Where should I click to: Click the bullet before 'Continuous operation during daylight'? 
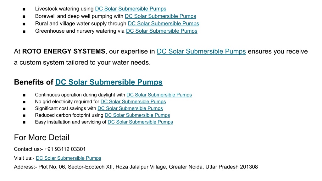coord(24,95)
